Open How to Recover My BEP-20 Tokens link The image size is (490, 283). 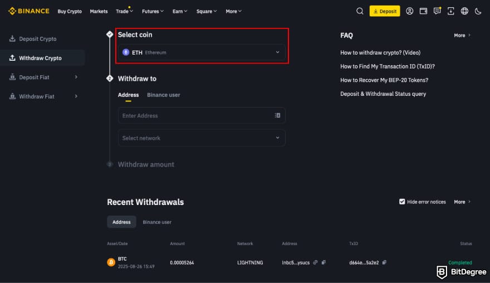coord(384,80)
